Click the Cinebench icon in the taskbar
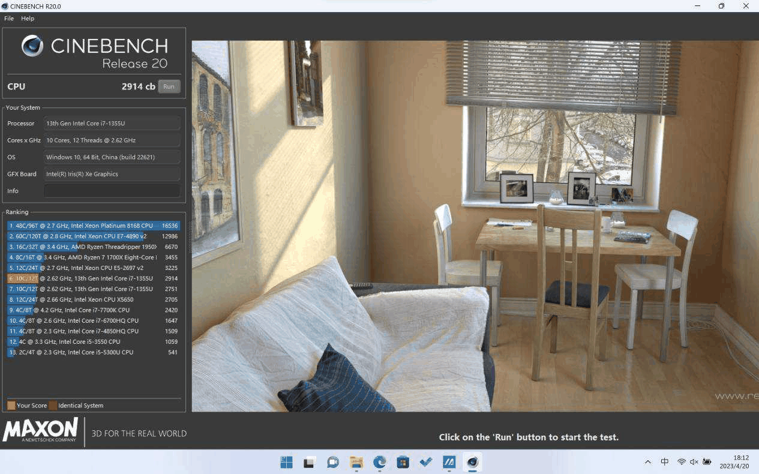 click(x=473, y=462)
